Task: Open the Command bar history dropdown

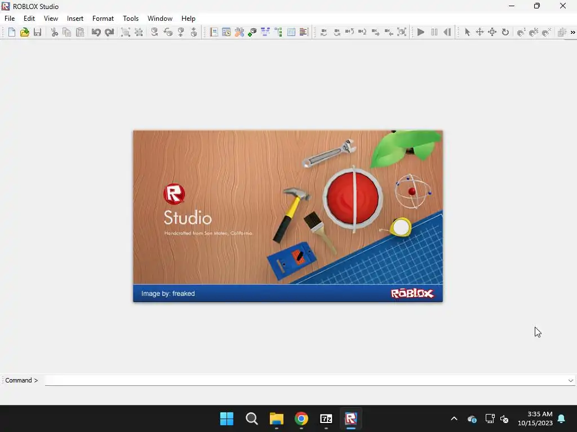Action: (571, 381)
